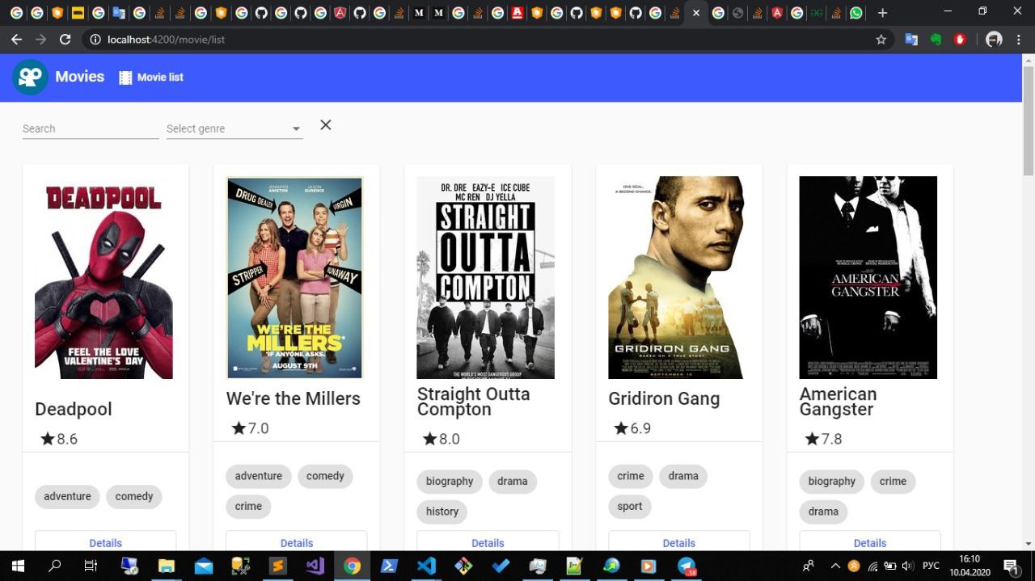Click the Movie list nav item
Image resolution: width=1035 pixels, height=581 pixels.
tap(151, 78)
